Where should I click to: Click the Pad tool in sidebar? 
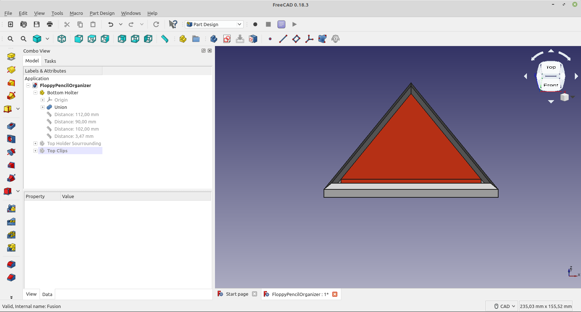coord(11,56)
